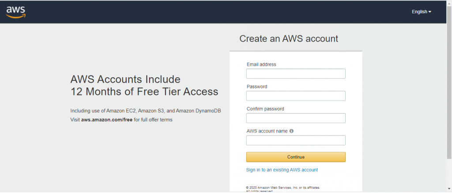Click the AWS logo in header
The height and width of the screenshot is (193, 452).
16,12
